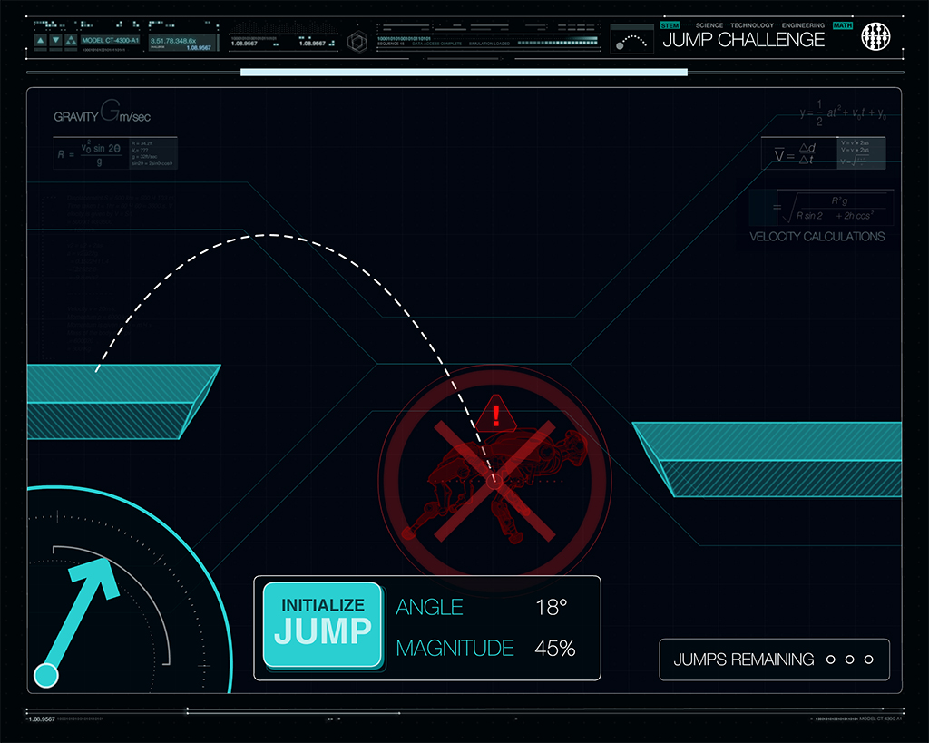Click the first jumps remaining circle
The height and width of the screenshot is (743, 929).
831,660
